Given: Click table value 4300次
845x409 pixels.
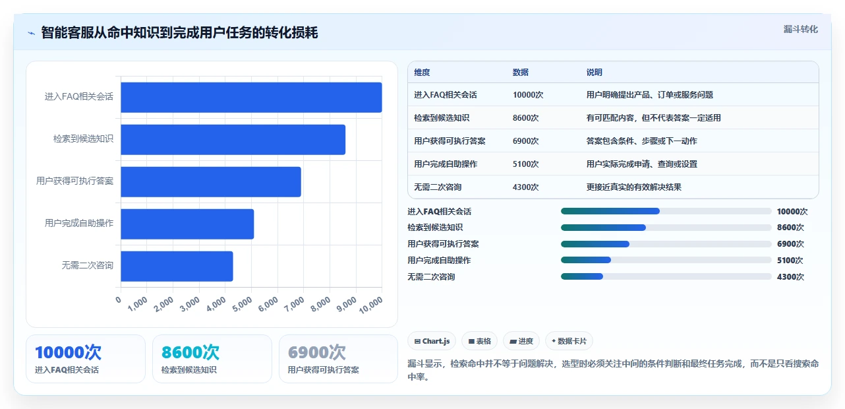Looking at the screenshot, I should (525, 187).
